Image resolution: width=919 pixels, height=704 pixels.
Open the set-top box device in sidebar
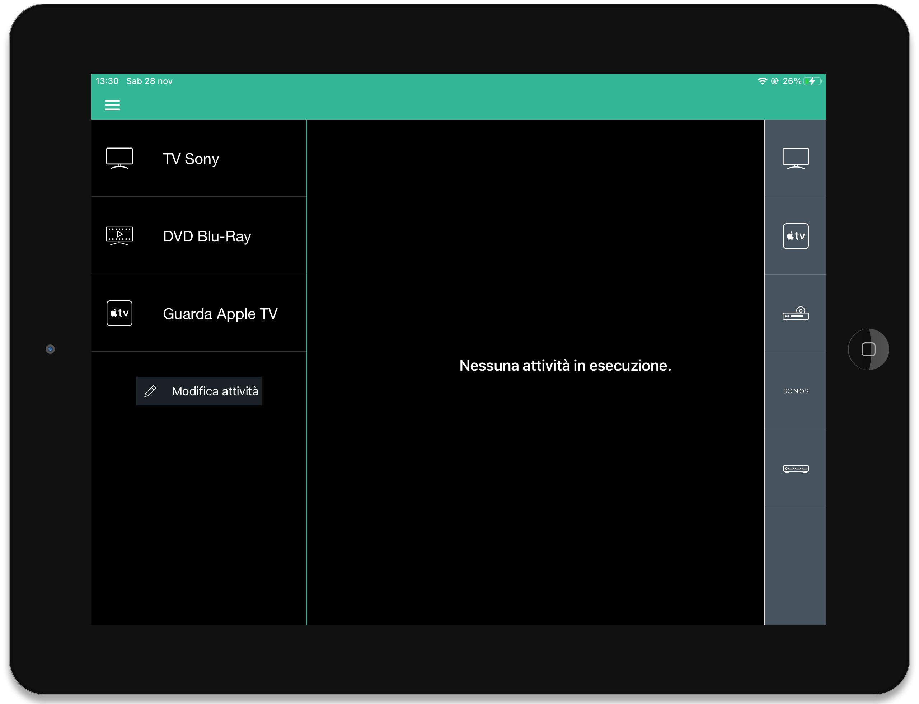795,469
